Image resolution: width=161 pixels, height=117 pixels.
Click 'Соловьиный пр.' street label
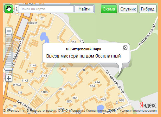tap(115, 82)
